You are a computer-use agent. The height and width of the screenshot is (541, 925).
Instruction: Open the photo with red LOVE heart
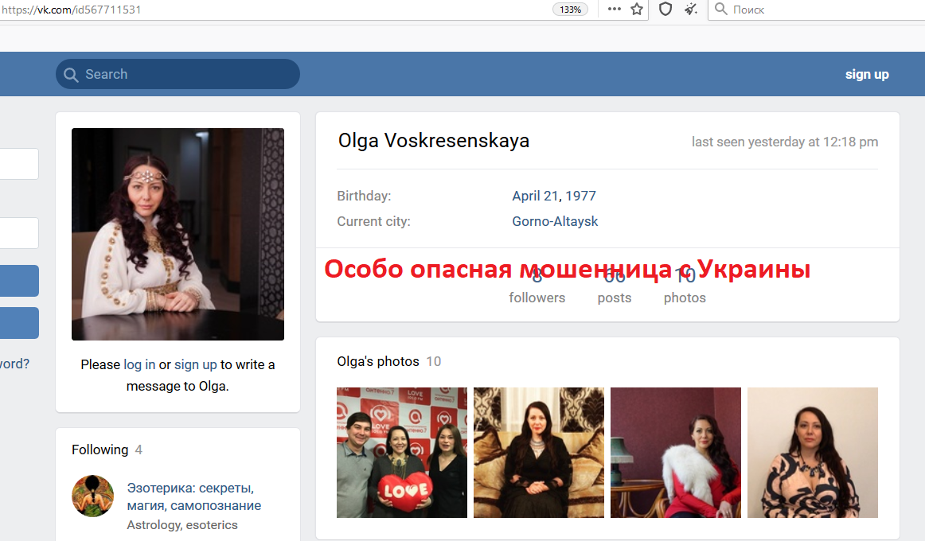[x=402, y=453]
